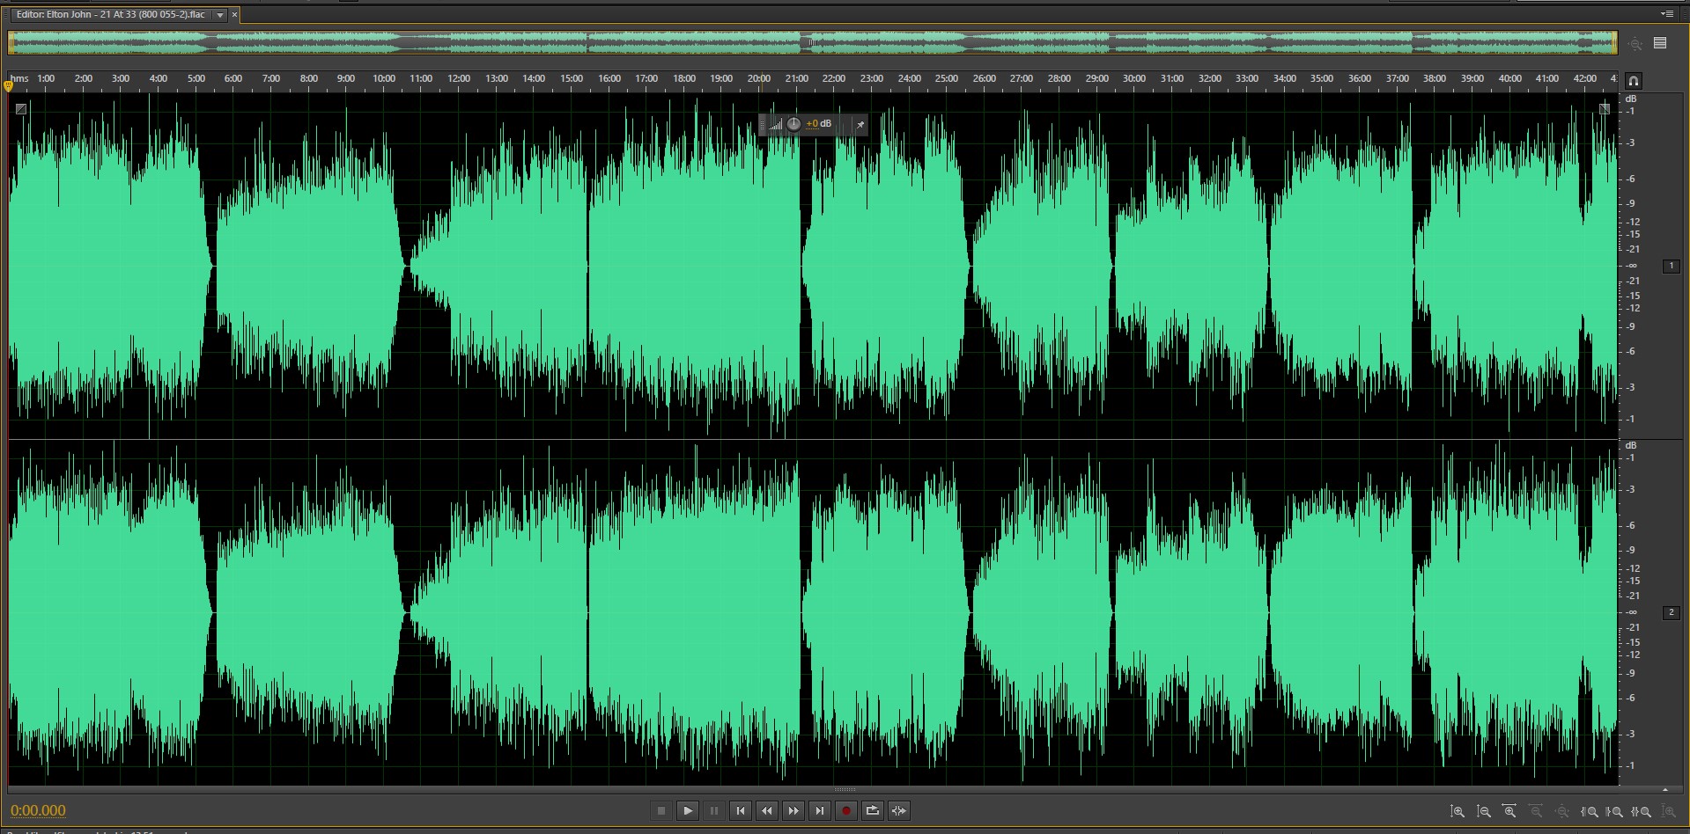1690x834 pixels.
Task: Click the 0:00.000 timecode display
Action: pyautogui.click(x=38, y=811)
